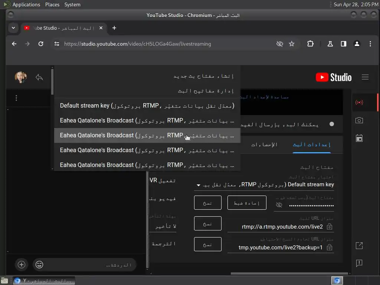Click the page horizontal scrollbar thumb
The width and height of the screenshot is (380, 285).
289,273
